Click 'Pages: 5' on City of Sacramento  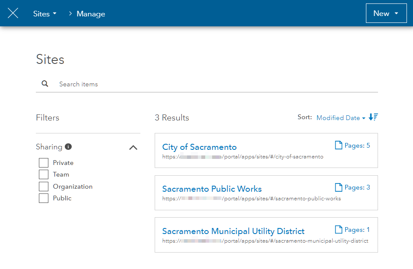357,145
